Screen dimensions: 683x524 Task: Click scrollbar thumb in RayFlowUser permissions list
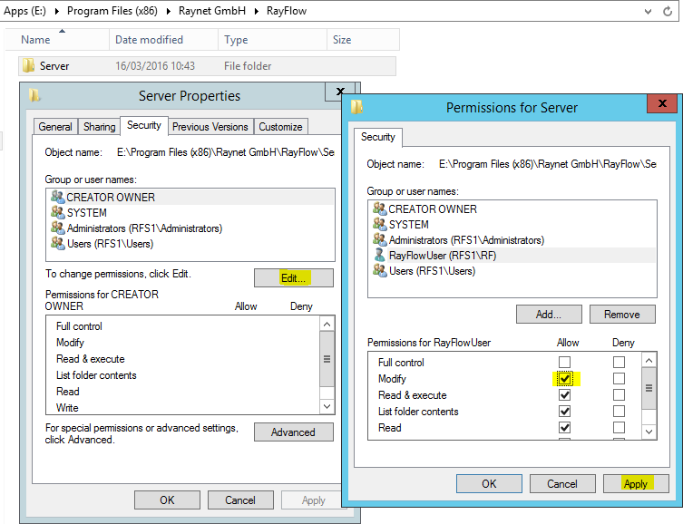649,388
